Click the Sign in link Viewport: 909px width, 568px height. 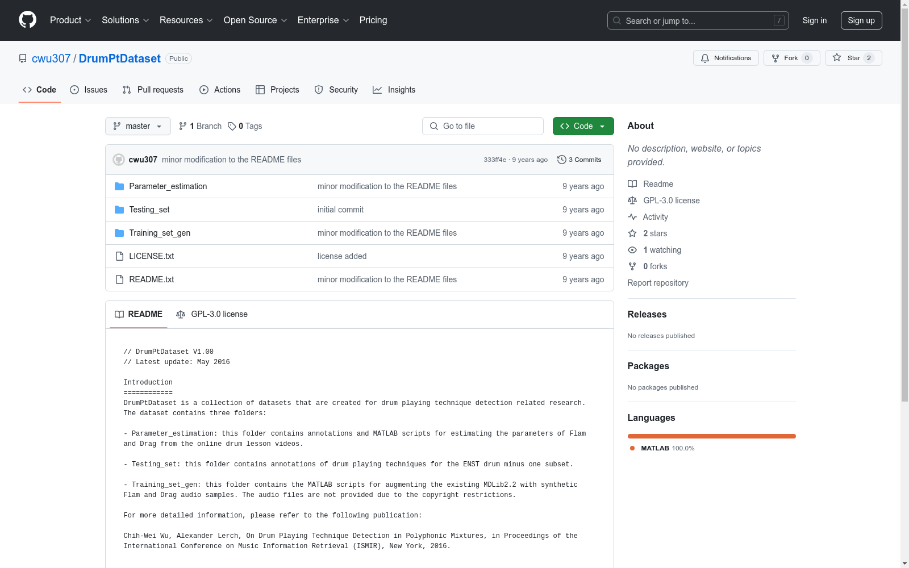coord(815,20)
